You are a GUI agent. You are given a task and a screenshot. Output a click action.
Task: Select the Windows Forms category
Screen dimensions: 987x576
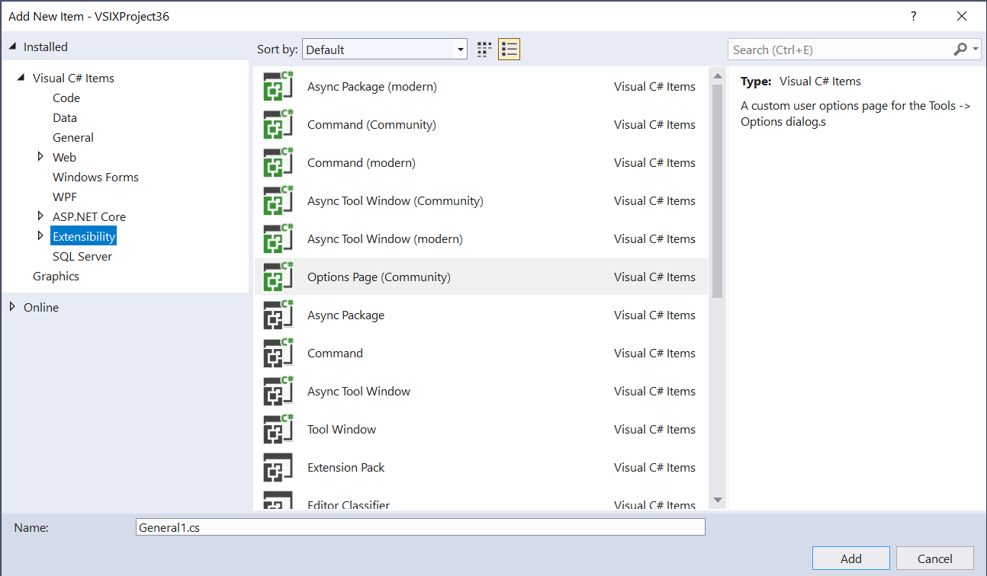pyautogui.click(x=95, y=177)
